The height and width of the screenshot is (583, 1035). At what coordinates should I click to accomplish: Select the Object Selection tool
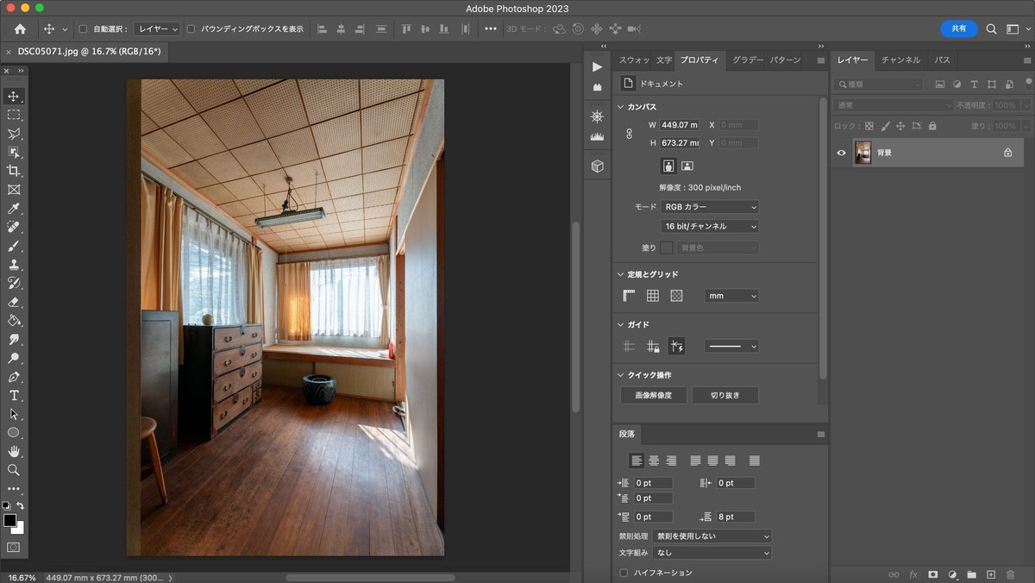[14, 153]
